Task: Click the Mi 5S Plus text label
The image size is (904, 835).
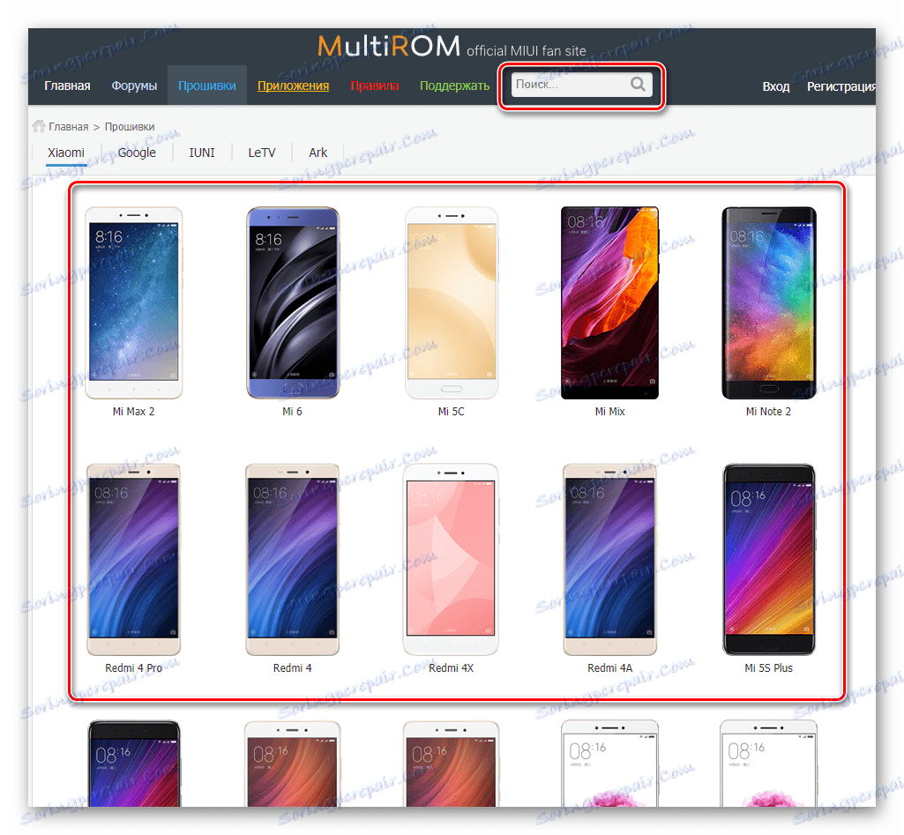Action: [x=768, y=667]
